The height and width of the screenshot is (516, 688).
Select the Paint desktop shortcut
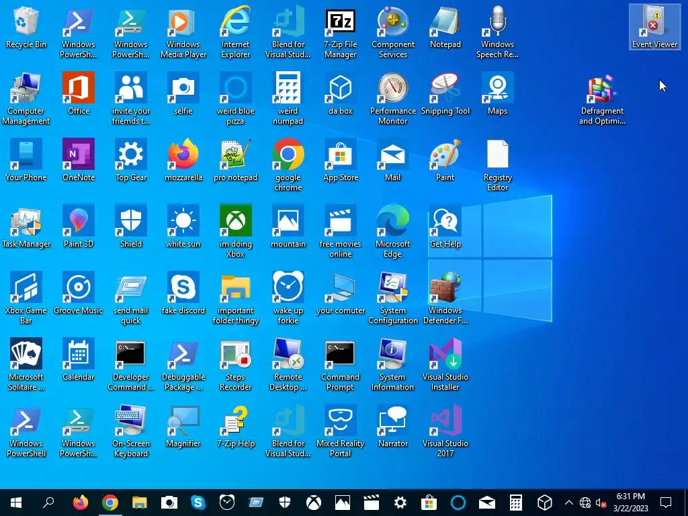(x=445, y=160)
